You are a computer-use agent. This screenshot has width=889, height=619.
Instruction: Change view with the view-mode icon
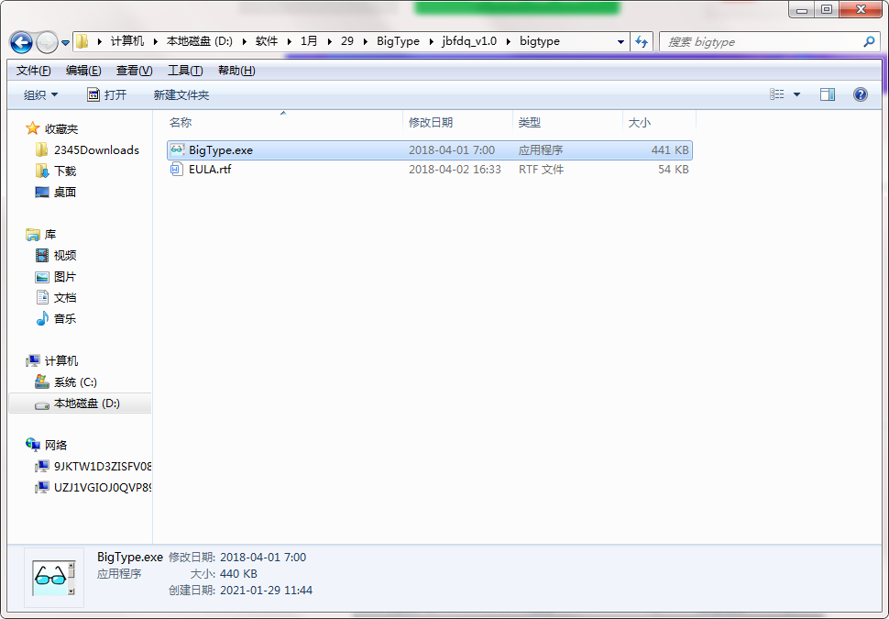click(777, 94)
